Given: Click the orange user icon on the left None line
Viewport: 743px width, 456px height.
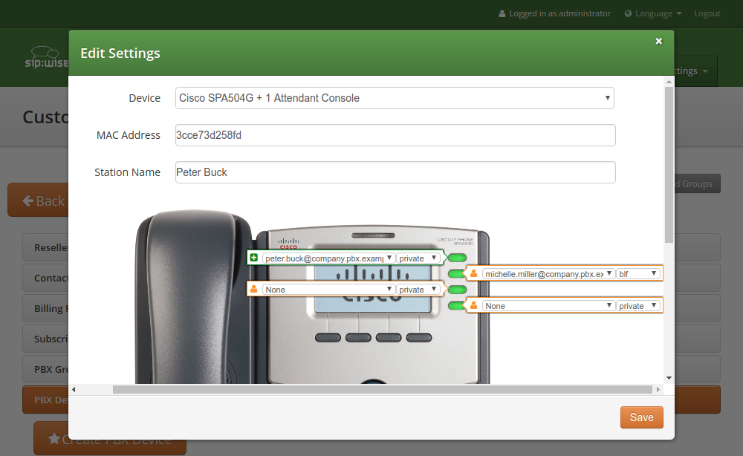Looking at the screenshot, I should pyautogui.click(x=254, y=289).
